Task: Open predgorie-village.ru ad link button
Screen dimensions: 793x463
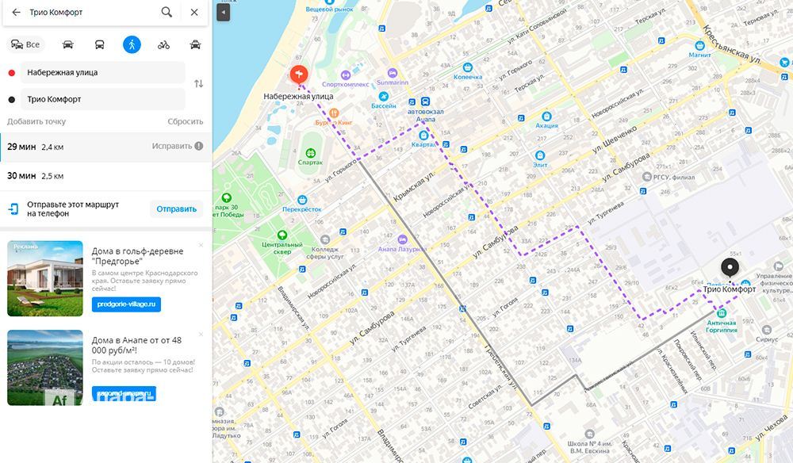Action: click(126, 304)
